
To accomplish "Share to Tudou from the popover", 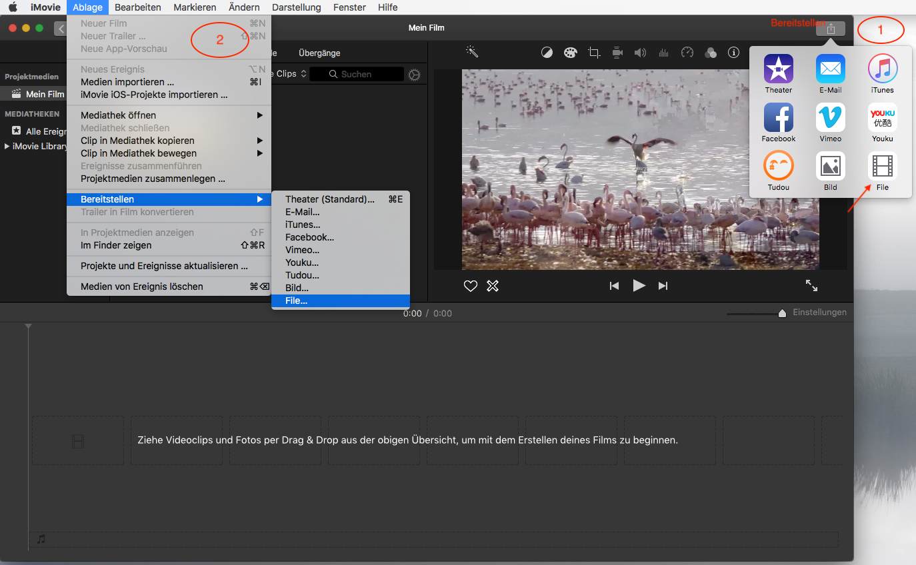I will click(778, 171).
